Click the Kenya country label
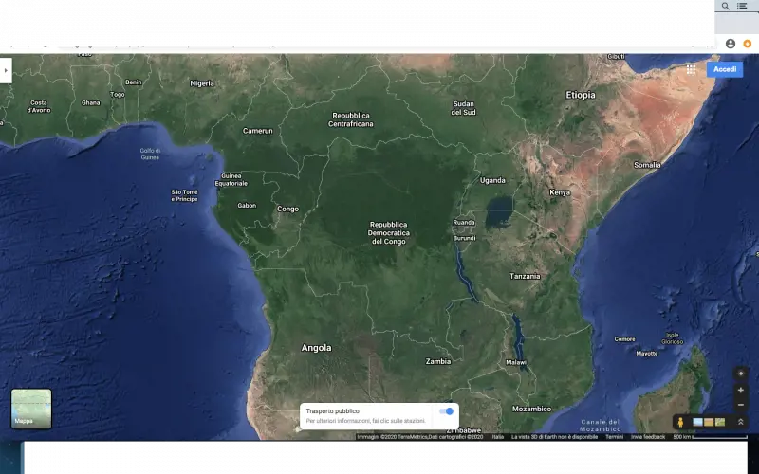 pyautogui.click(x=560, y=192)
